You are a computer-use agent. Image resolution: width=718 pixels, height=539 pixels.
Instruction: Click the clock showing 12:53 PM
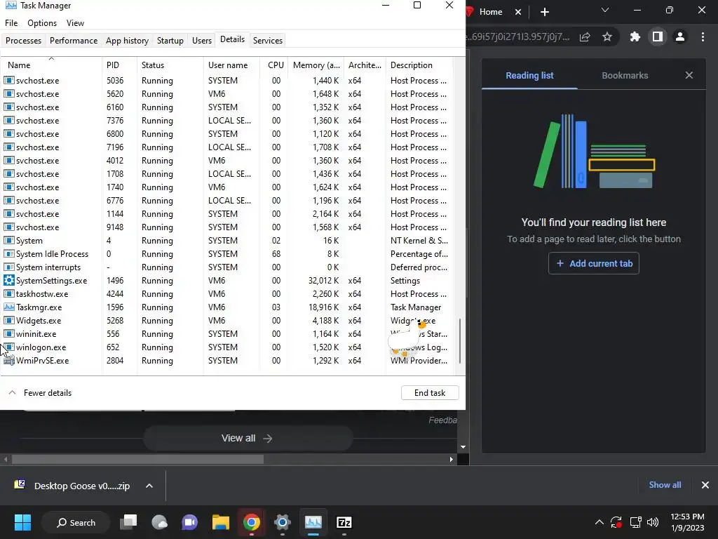(x=687, y=517)
